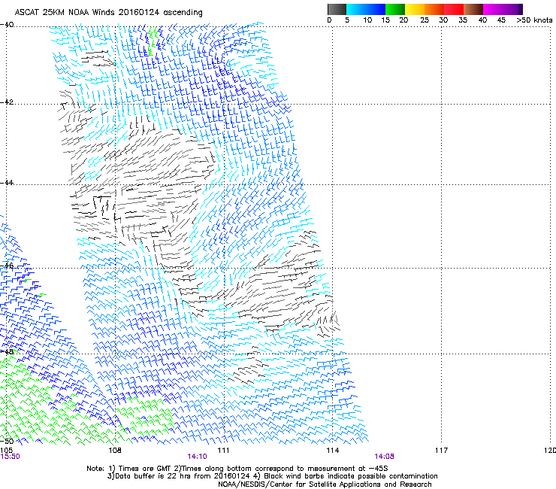Click the 114 longitude axis label
Screen dimensions: 556x489
tap(332, 451)
